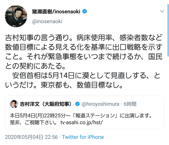Click 吉村洋文's small avatar in quoted tweet

pyautogui.click(x=13, y=104)
